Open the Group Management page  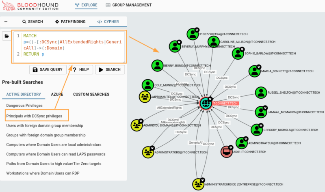coord(128,5)
